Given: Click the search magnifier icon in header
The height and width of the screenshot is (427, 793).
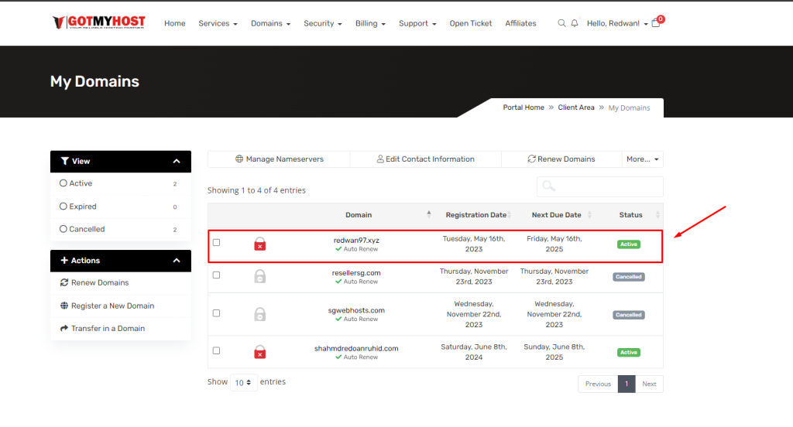Looking at the screenshot, I should tap(562, 23).
